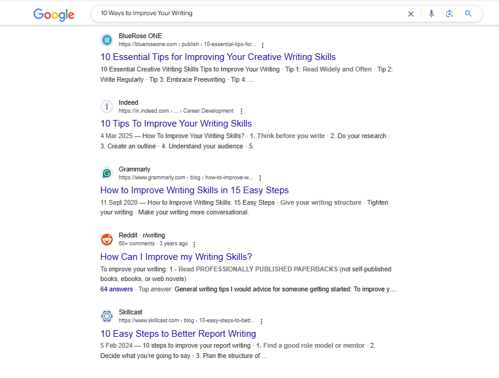This screenshot has height=378, width=499.
Task: Click the Google logo
Action: tap(53, 15)
